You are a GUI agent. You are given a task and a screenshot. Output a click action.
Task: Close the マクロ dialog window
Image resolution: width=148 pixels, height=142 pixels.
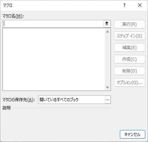[x=140, y=5]
